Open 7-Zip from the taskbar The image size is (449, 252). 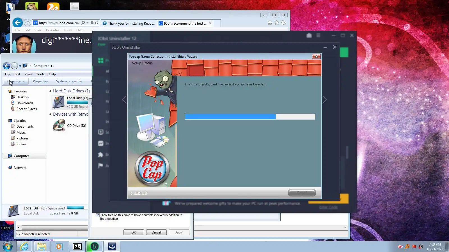click(x=77, y=246)
